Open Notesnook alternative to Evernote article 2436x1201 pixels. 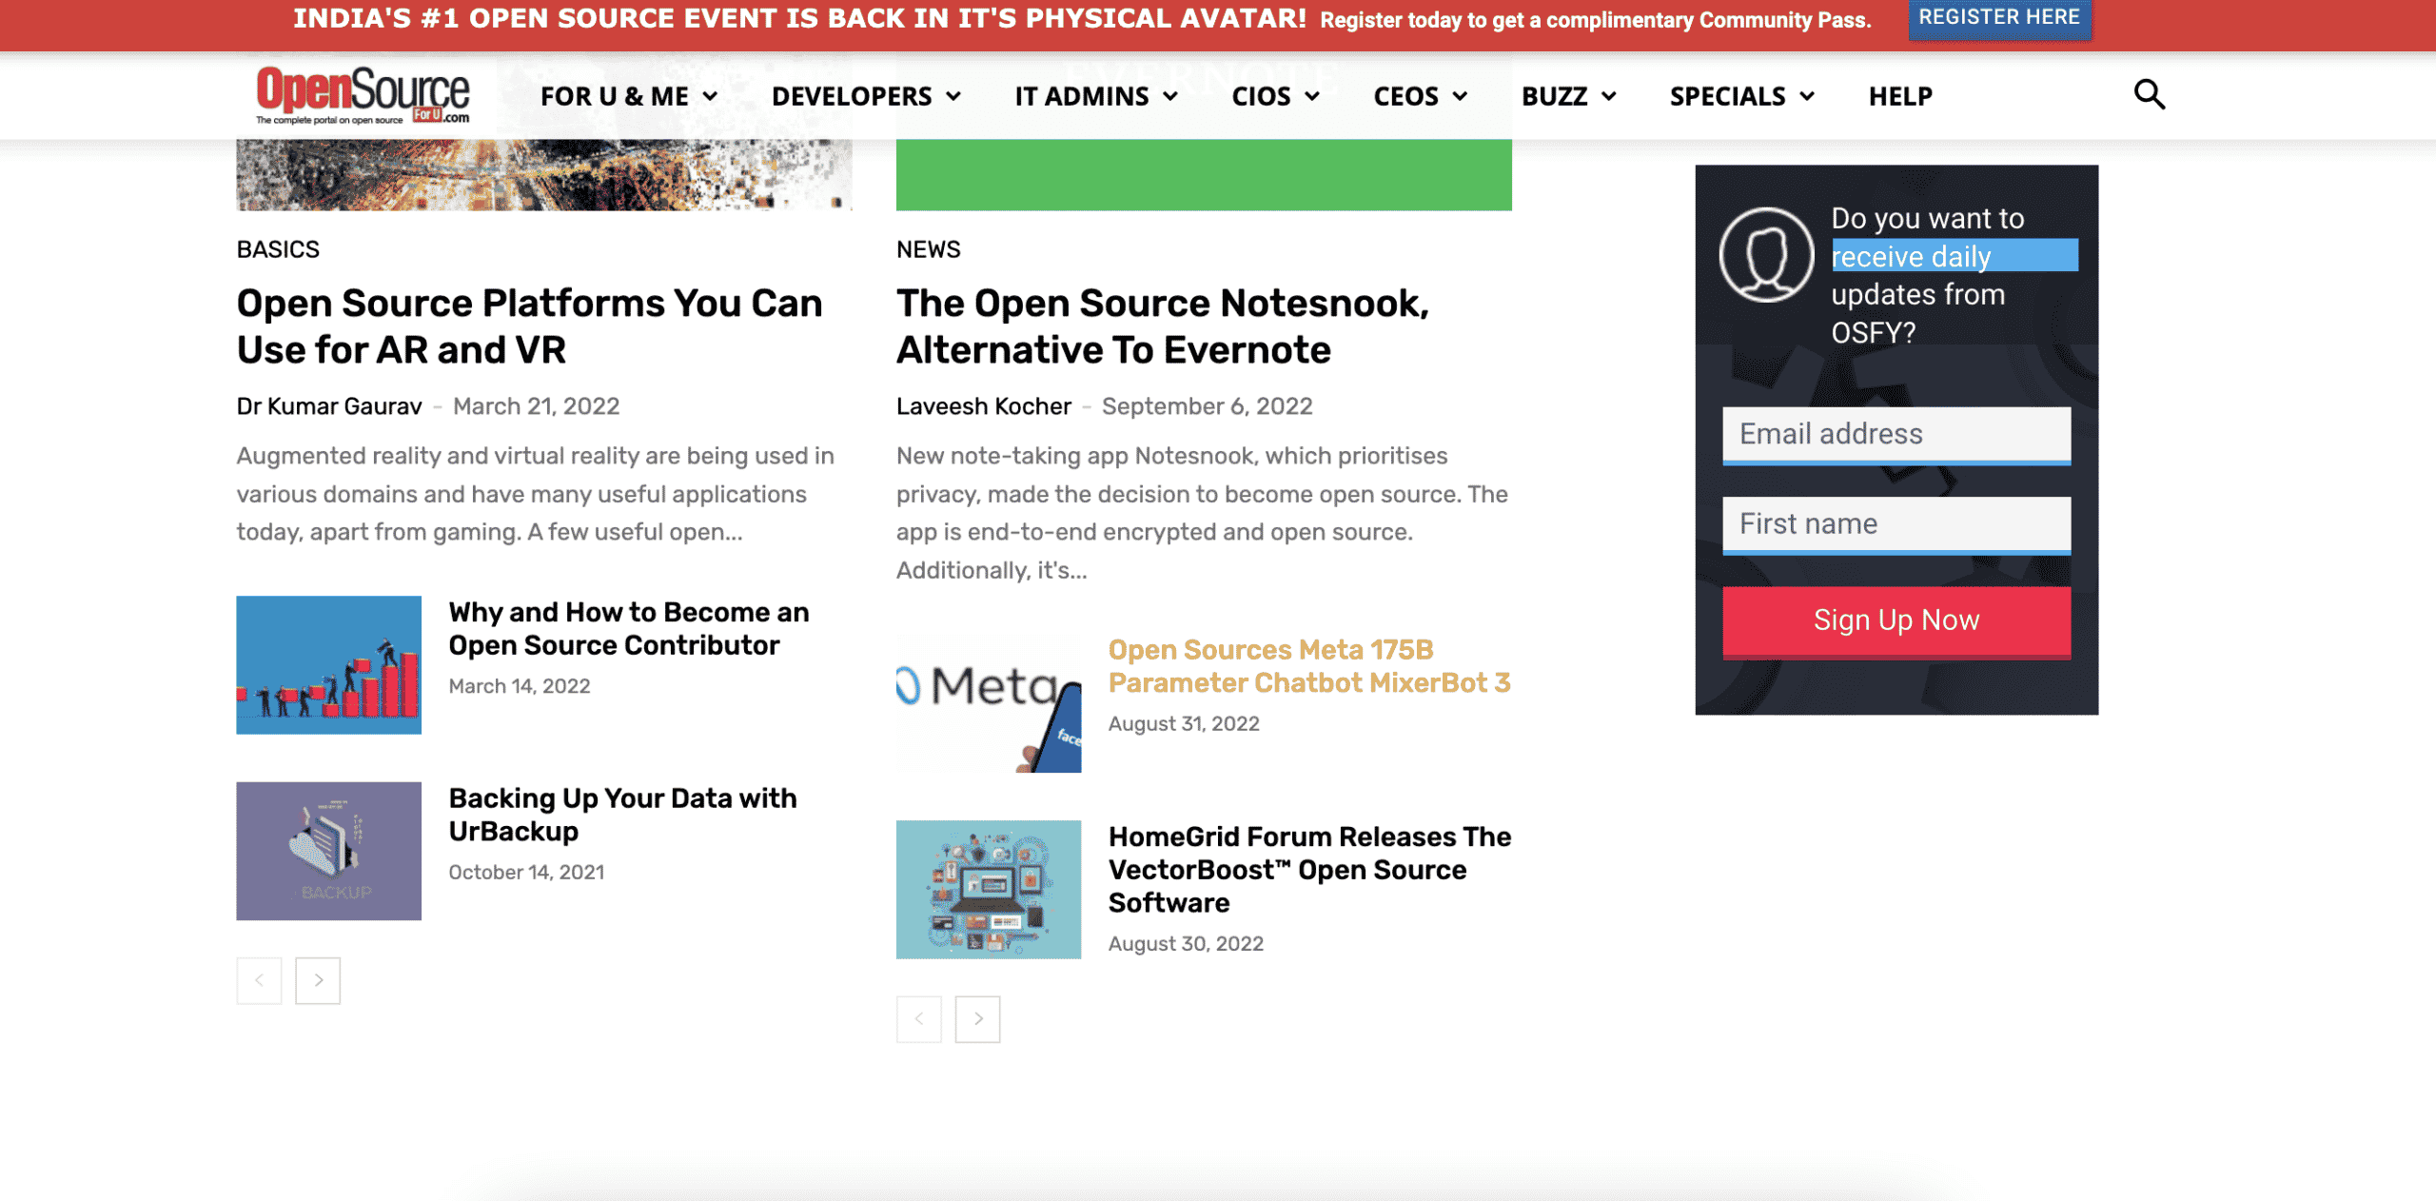click(x=1163, y=326)
